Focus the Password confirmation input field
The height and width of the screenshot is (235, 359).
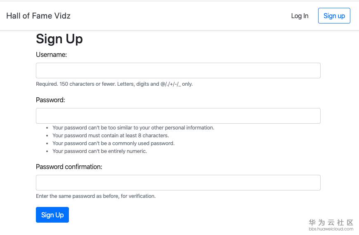(x=178, y=183)
